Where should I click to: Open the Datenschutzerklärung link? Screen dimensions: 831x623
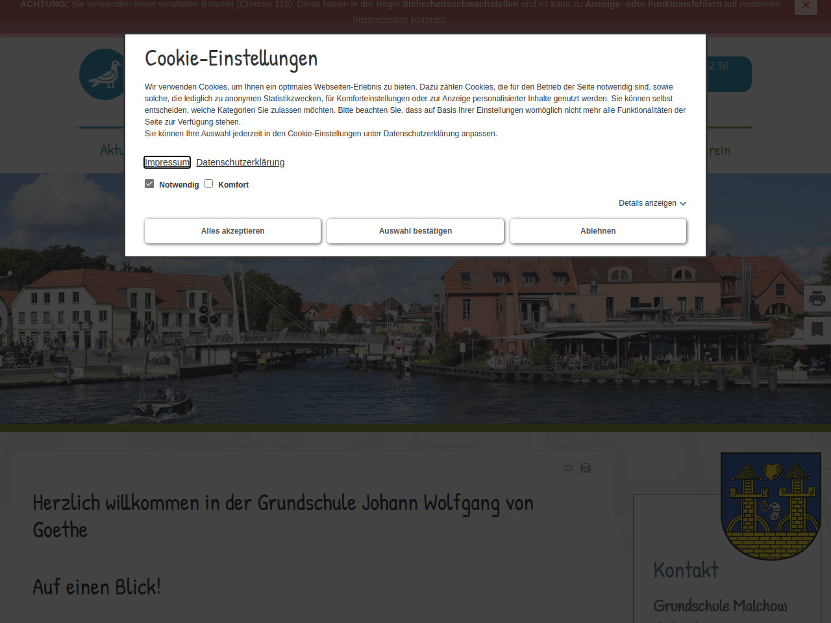click(x=240, y=162)
